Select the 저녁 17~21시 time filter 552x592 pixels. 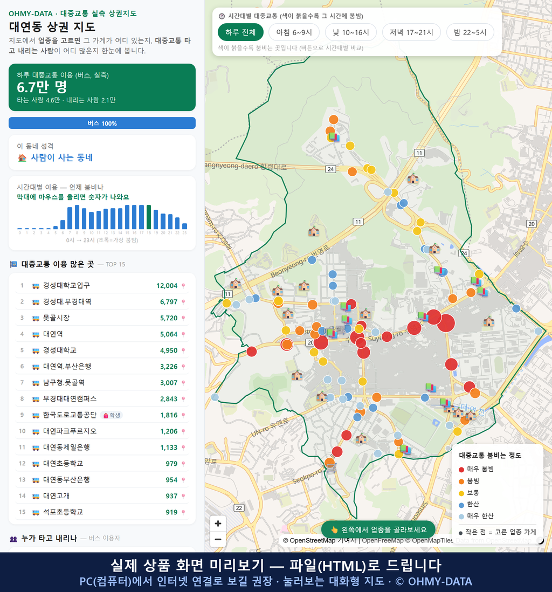pos(411,32)
